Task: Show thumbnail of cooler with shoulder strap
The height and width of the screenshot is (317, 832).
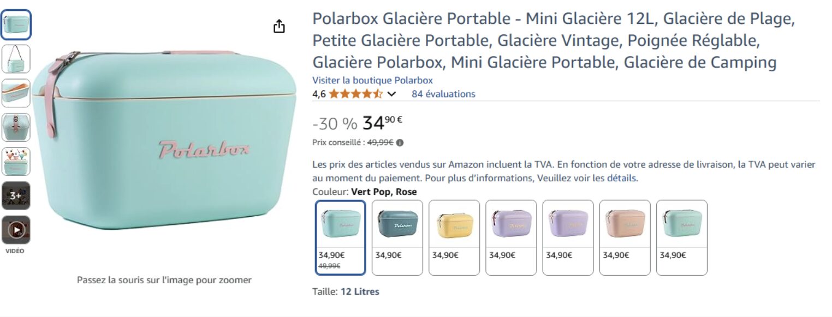Action: tap(16, 59)
